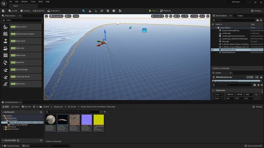The width and height of the screenshot is (264, 148).
Task: Open the Content Drawer
Action: 12,146
